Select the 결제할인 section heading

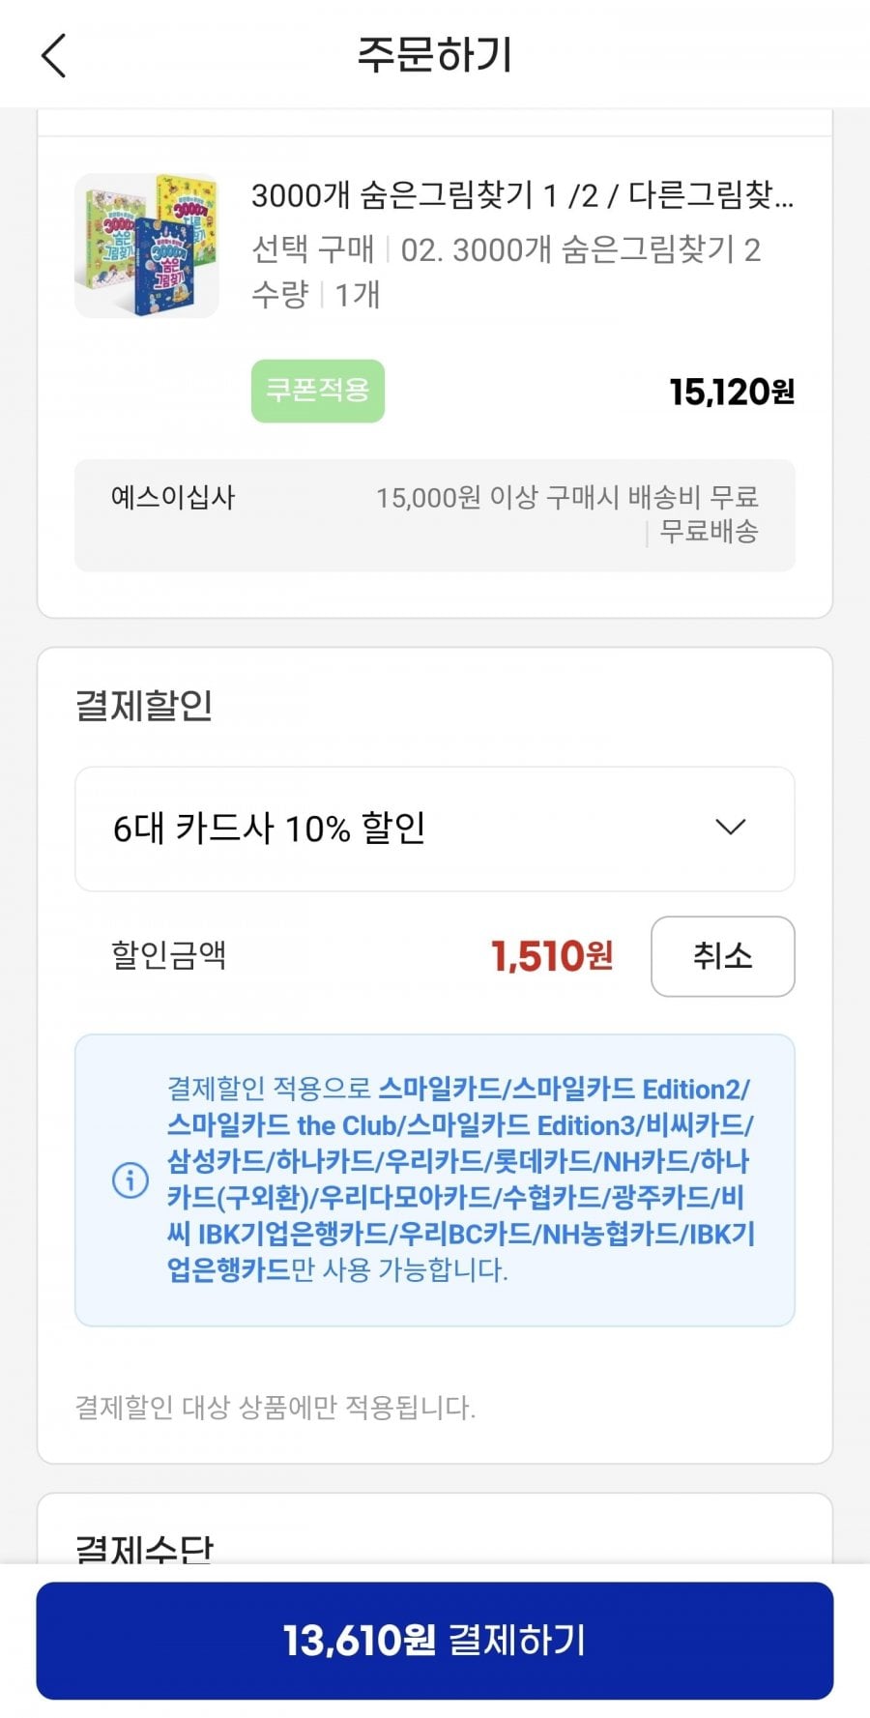pos(144,705)
